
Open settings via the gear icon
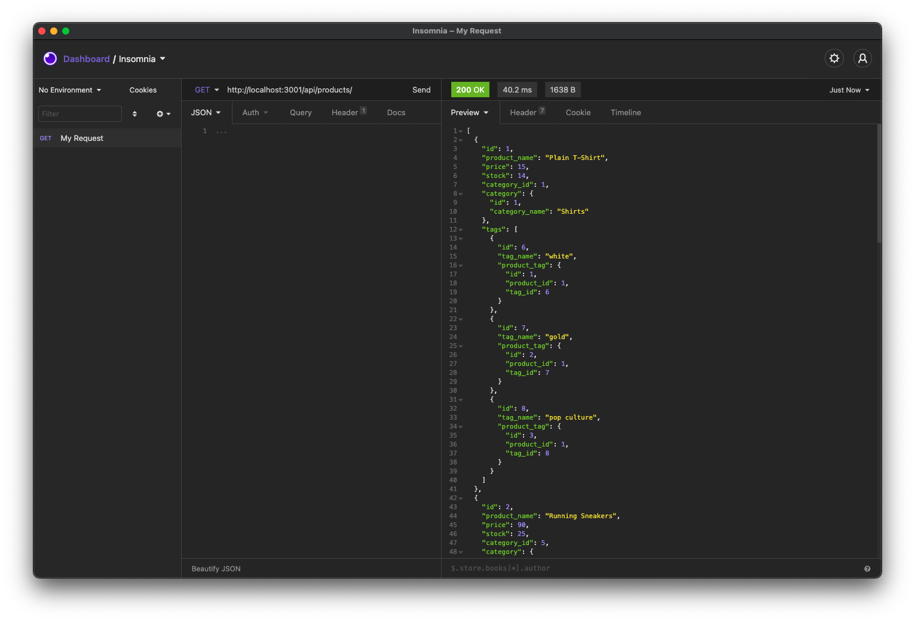834,58
